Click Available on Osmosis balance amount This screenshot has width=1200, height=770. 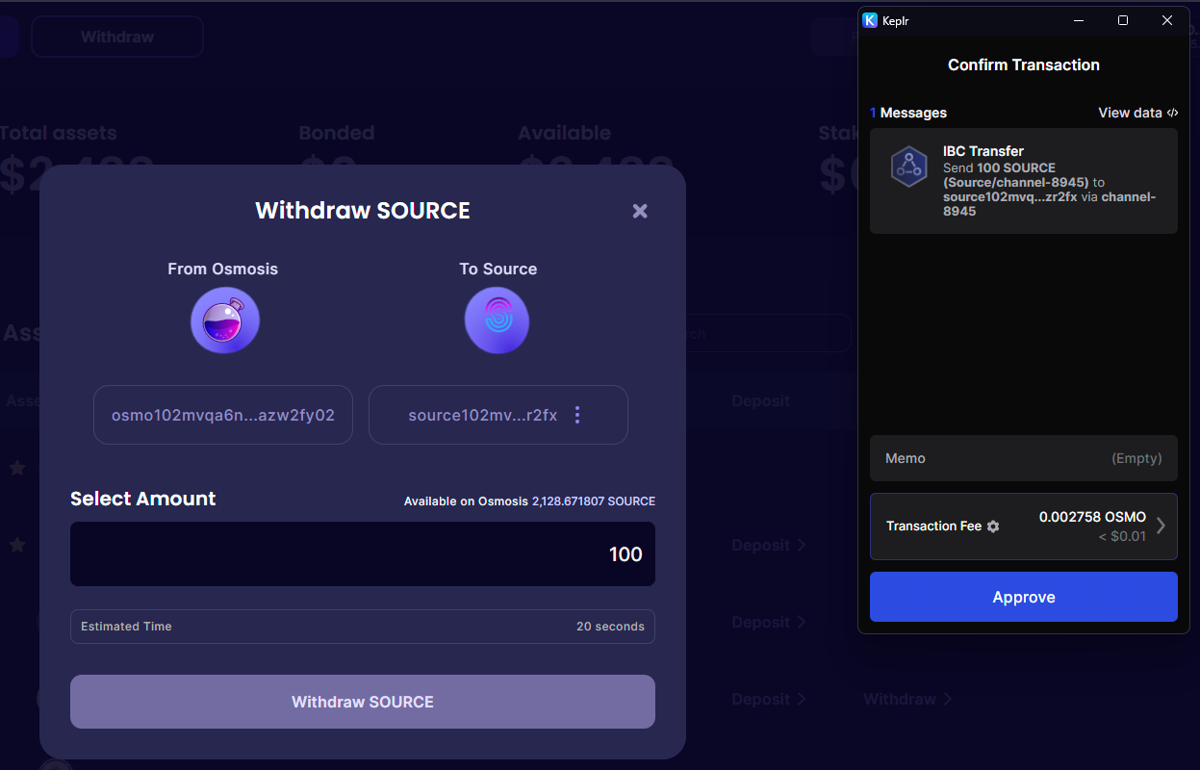593,501
